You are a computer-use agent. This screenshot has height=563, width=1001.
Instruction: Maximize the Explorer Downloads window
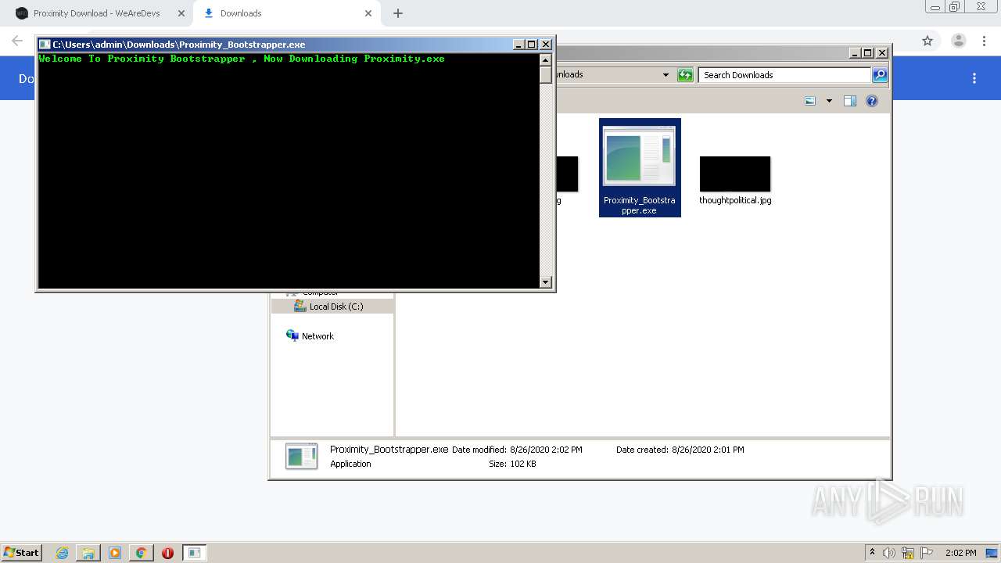click(868, 53)
